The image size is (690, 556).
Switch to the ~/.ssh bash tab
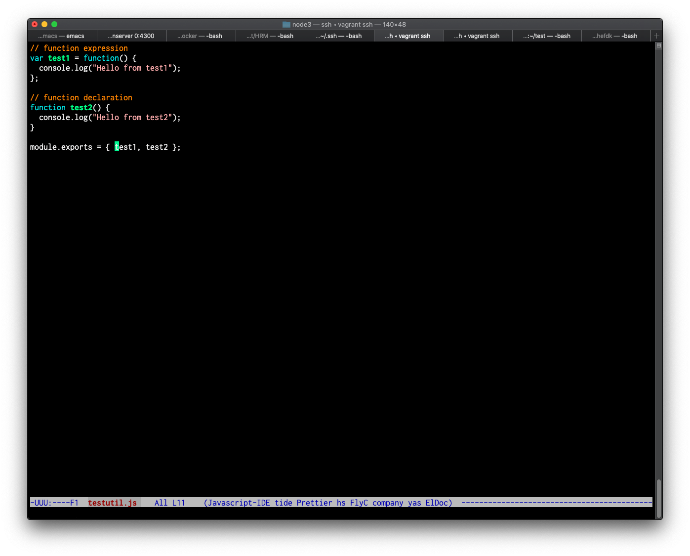point(339,36)
